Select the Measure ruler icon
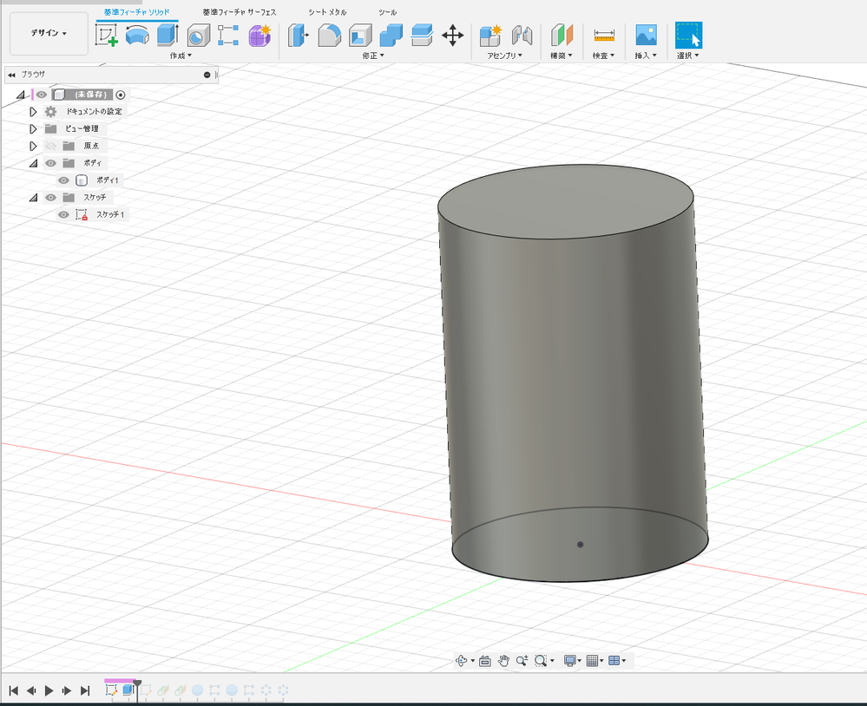The image size is (867, 706). coord(604,36)
